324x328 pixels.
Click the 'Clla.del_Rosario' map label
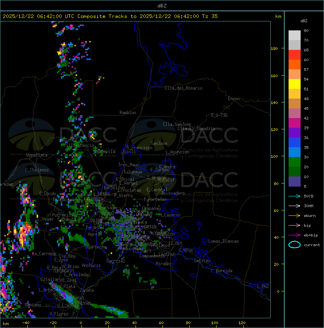tap(183, 88)
